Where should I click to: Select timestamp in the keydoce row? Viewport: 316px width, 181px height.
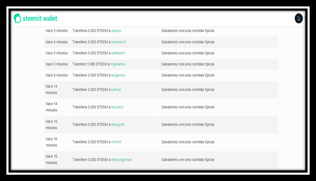pyautogui.click(x=51, y=107)
